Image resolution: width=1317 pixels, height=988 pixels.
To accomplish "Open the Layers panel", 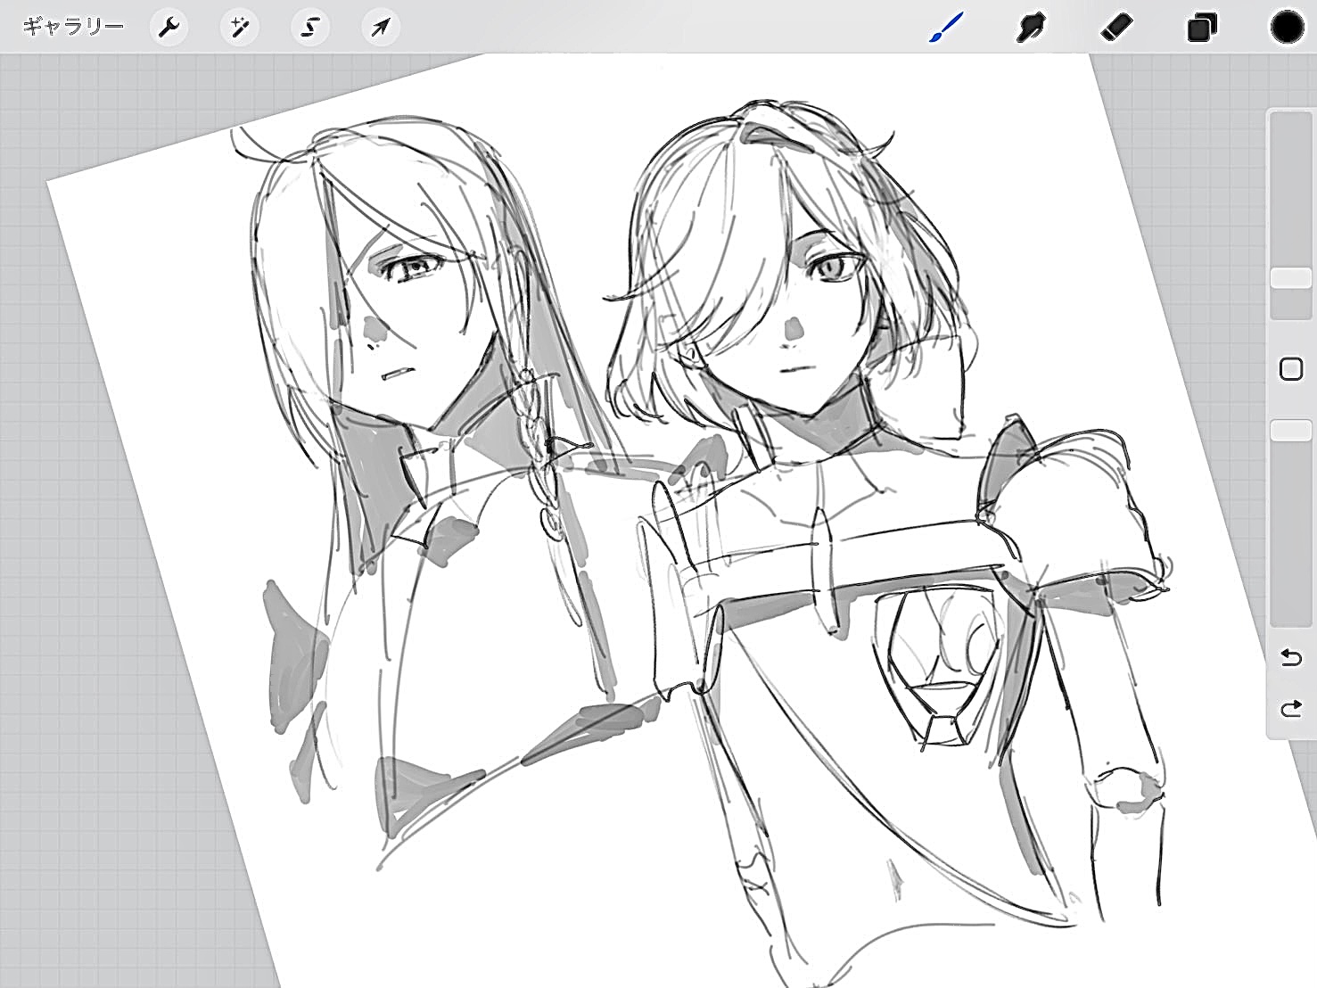I will pyautogui.click(x=1201, y=28).
